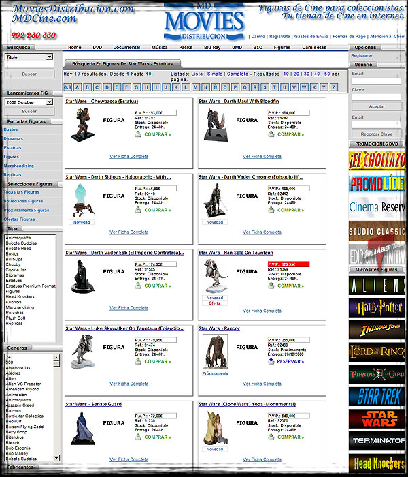408x477 pixels.
Task: Click the Han Solo On Tauntaun thumbnail
Action: [215, 276]
